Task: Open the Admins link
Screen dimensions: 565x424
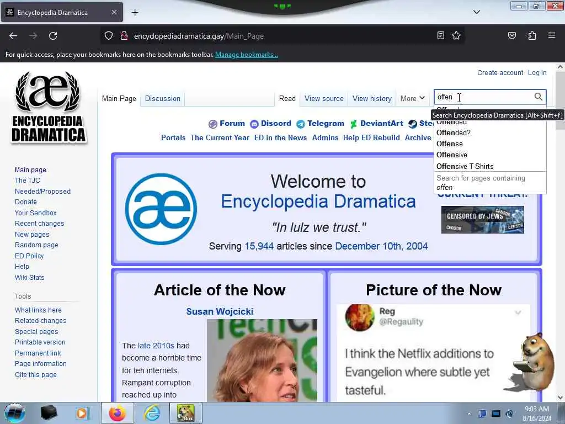Action: click(325, 137)
